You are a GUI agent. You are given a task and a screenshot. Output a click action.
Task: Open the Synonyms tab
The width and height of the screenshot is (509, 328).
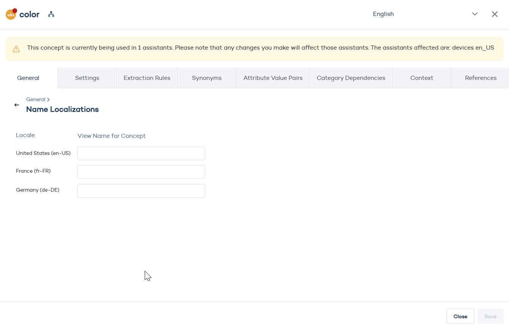click(x=207, y=78)
